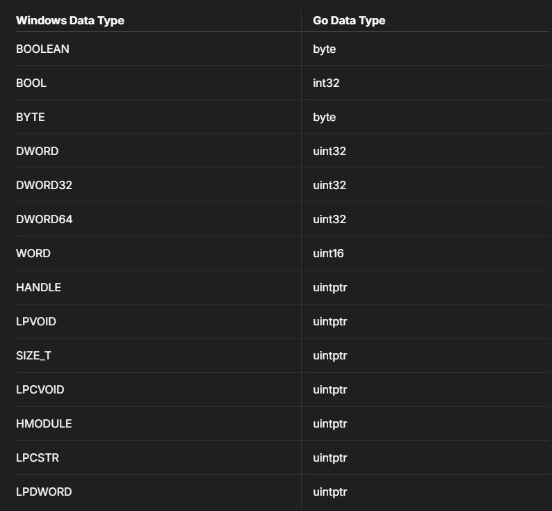Image resolution: width=552 pixels, height=511 pixels.
Task: Click 'uintptr' in the LPVOID row
Action: (x=330, y=322)
